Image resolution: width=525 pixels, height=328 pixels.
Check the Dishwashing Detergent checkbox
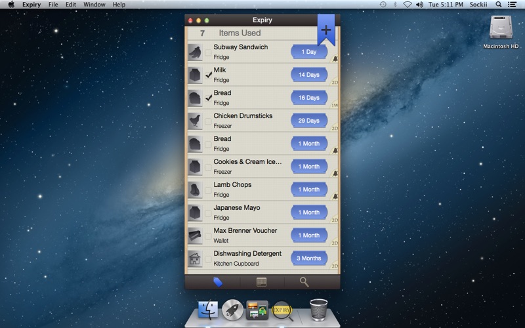(x=208, y=259)
